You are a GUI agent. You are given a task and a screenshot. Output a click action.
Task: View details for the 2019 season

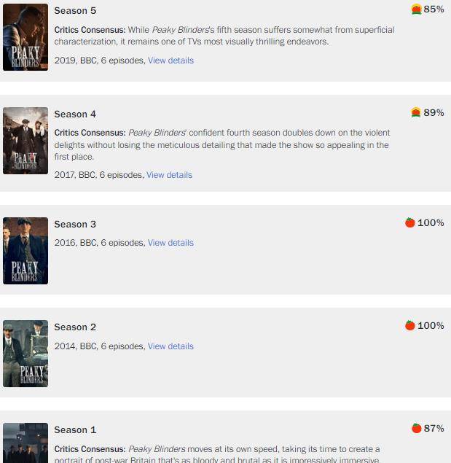(x=170, y=61)
